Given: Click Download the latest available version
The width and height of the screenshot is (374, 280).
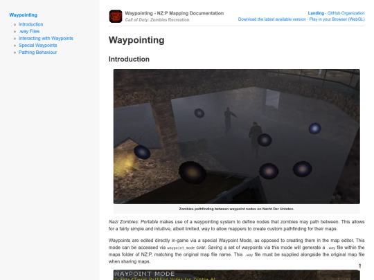Looking at the screenshot, I should [x=272, y=19].
